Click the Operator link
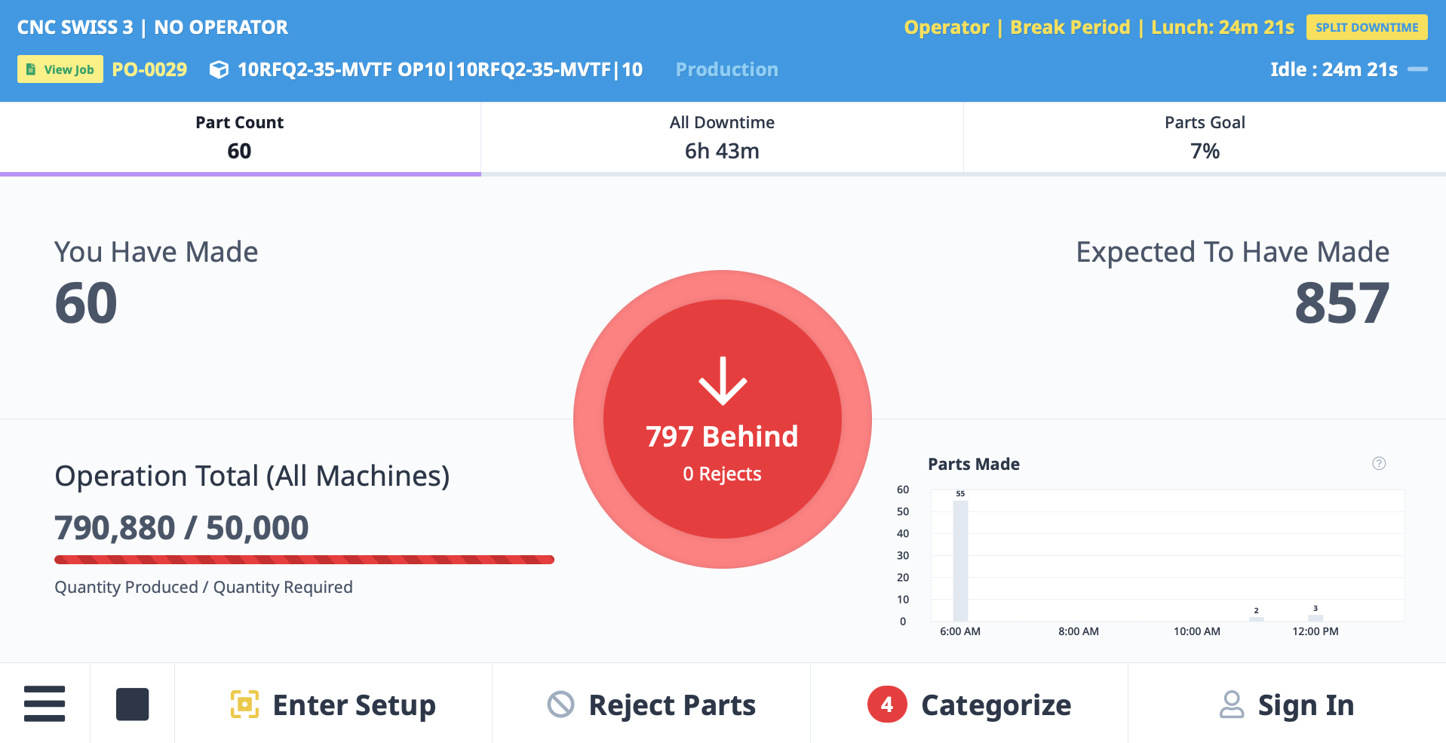This screenshot has width=1446, height=743. tap(947, 26)
